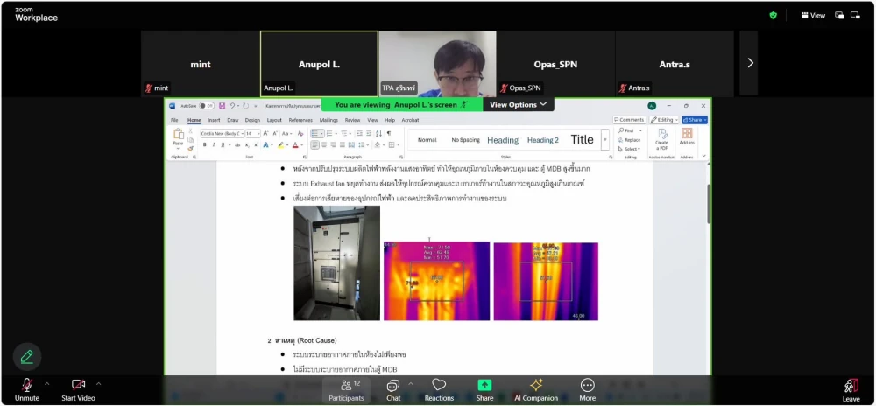
Task: Click the Sort icon
Action: coord(378,133)
